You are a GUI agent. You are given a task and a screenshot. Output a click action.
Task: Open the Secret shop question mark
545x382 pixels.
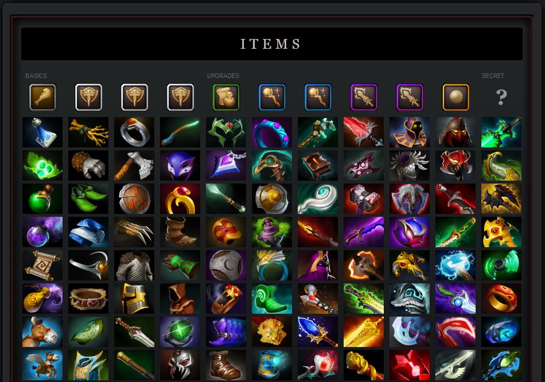(501, 97)
